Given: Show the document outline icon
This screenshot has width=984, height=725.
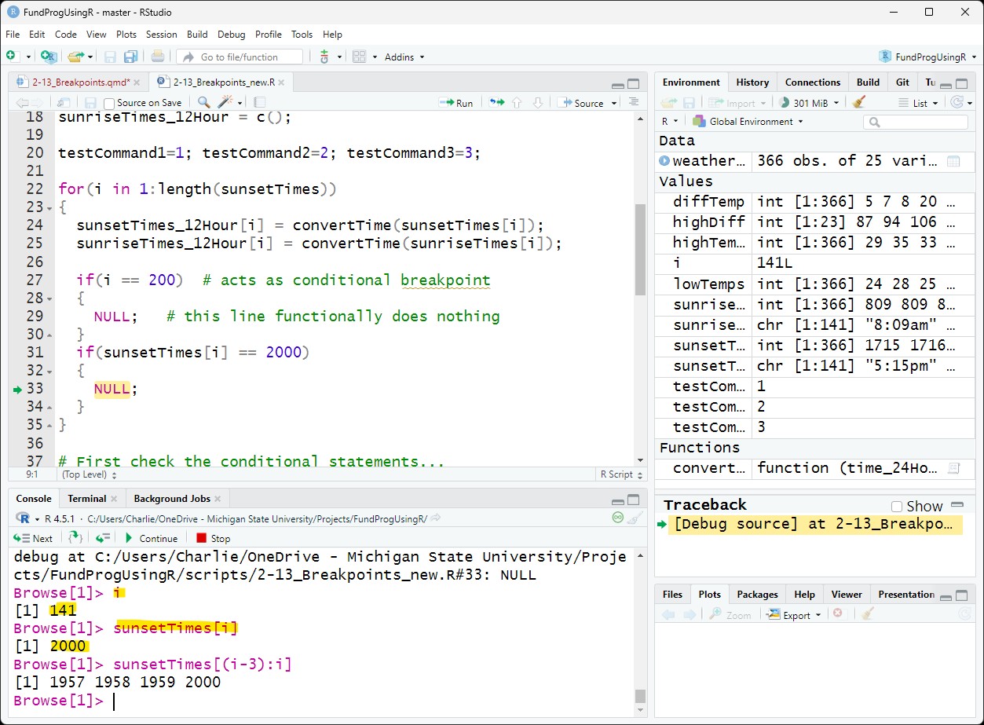Looking at the screenshot, I should tap(634, 102).
